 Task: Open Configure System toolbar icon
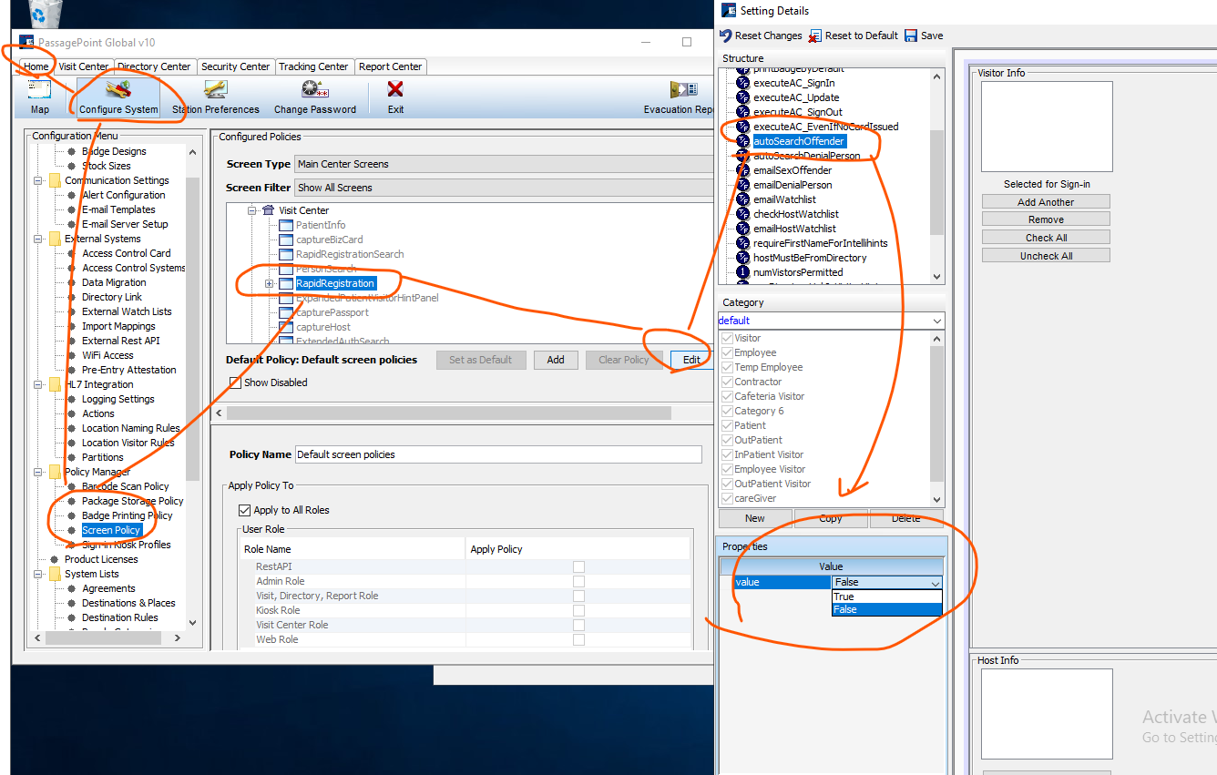(118, 98)
